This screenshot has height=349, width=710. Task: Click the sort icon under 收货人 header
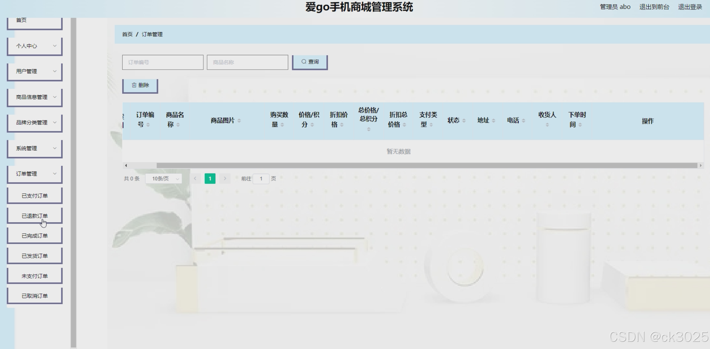point(547,125)
